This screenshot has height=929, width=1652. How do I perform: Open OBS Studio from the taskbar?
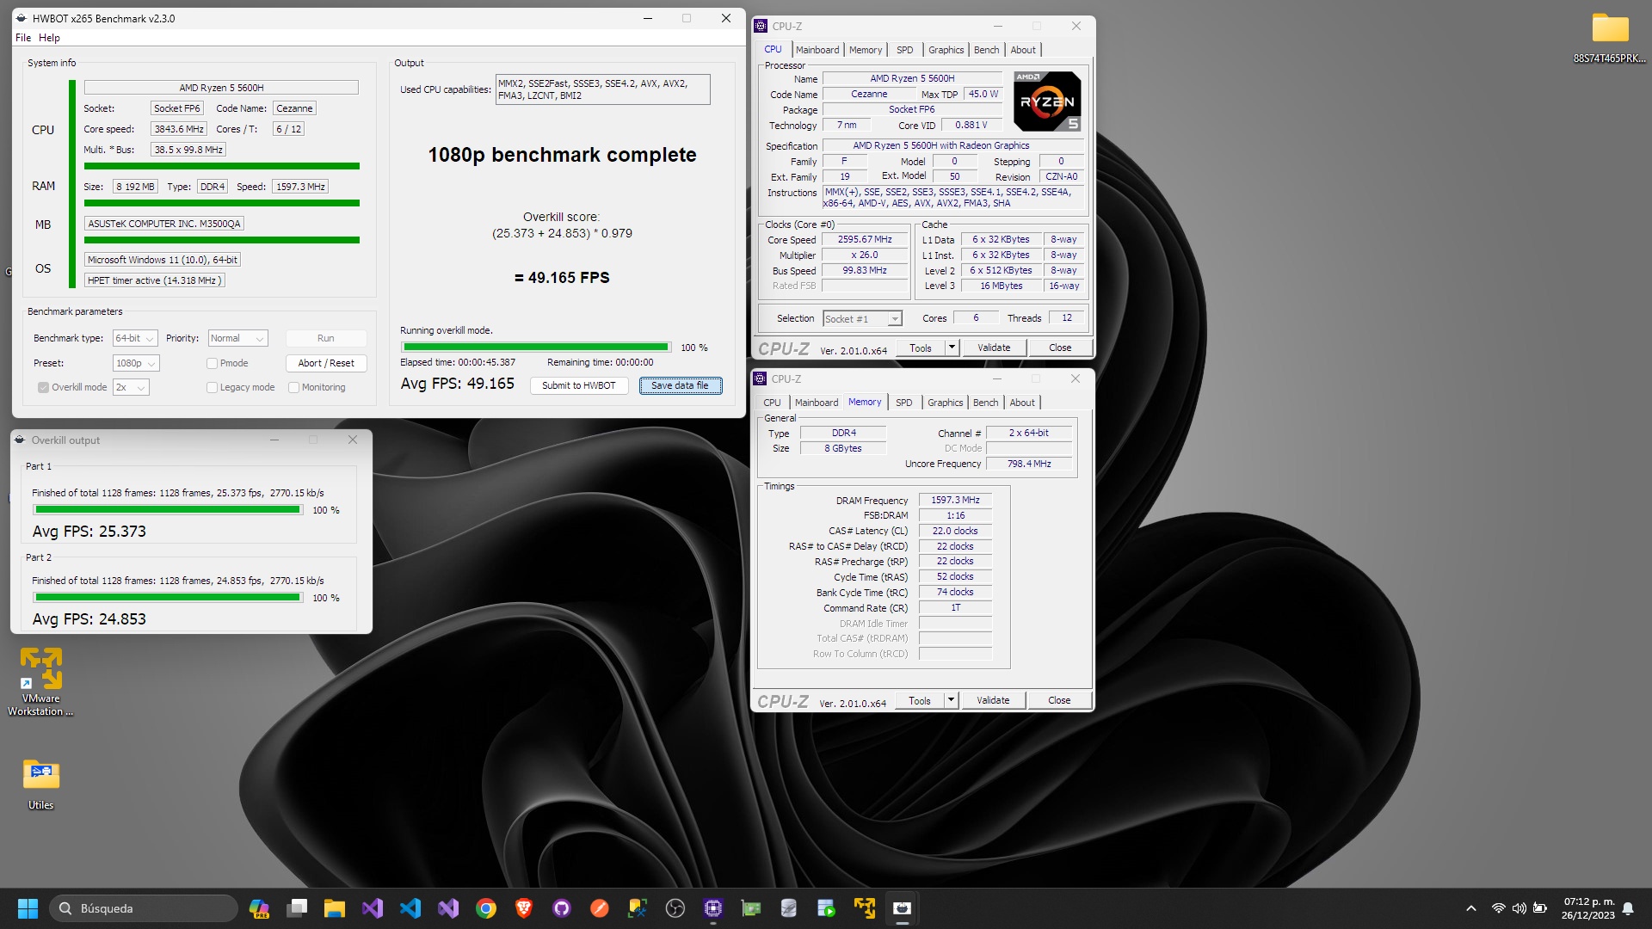(x=675, y=908)
